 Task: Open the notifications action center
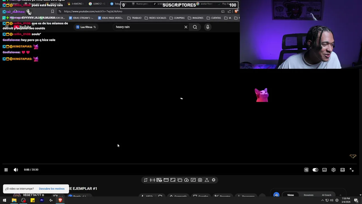(356, 200)
